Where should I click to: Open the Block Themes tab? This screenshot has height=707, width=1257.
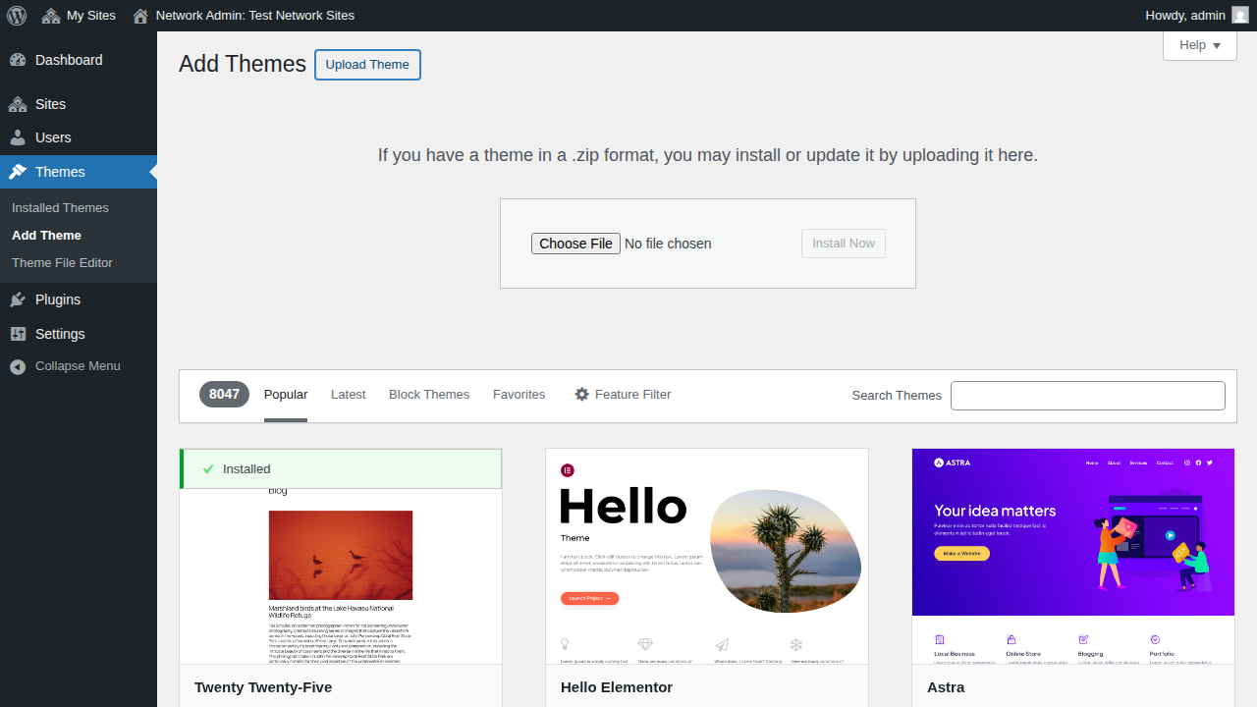tap(429, 394)
